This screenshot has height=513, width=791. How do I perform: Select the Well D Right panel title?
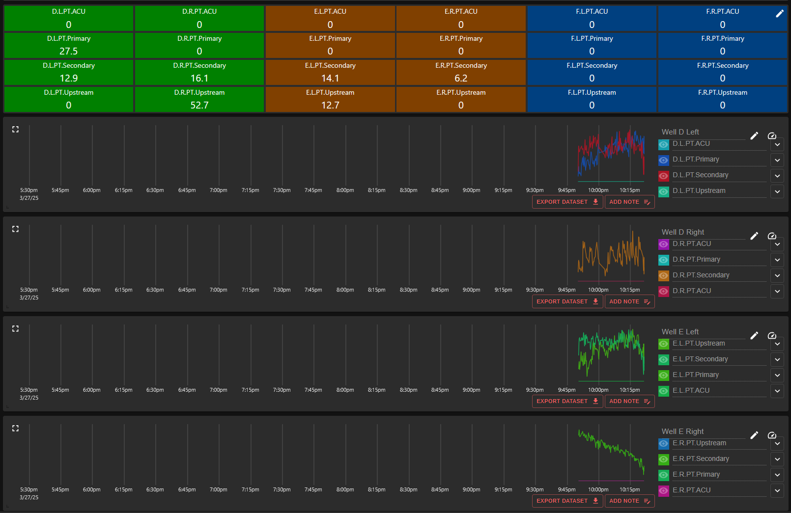pyautogui.click(x=683, y=232)
